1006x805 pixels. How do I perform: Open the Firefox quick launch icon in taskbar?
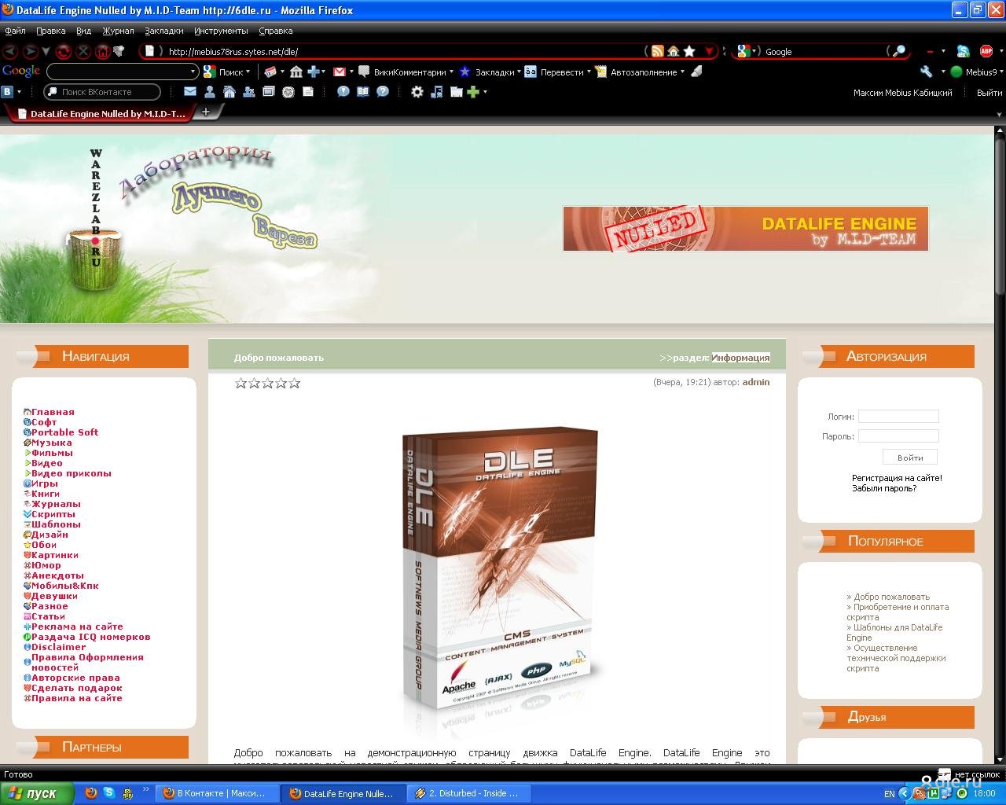(x=91, y=793)
